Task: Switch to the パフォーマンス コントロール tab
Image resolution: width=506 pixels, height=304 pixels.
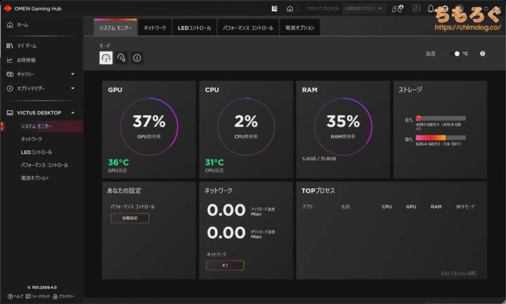Action: tap(248, 27)
